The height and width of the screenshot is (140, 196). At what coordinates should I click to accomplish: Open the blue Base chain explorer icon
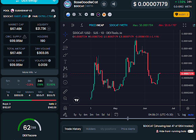click(68, 15)
